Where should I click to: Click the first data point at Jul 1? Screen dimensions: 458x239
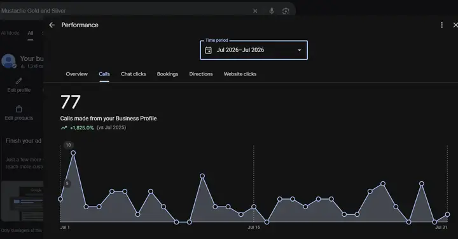[60, 199]
